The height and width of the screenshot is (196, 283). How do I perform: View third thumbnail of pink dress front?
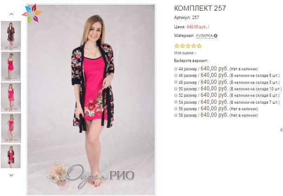pos(11,97)
